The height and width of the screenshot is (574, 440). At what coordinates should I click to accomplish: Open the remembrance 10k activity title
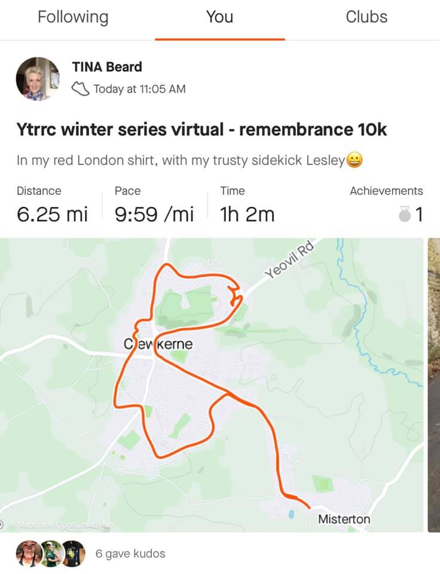[201, 130]
